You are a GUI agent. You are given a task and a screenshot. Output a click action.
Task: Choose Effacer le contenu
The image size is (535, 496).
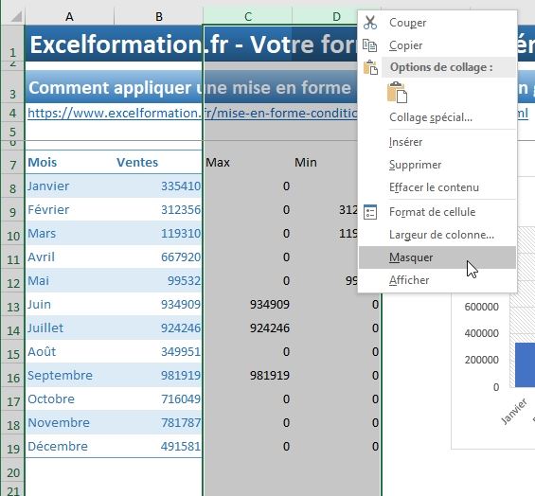coord(437,187)
